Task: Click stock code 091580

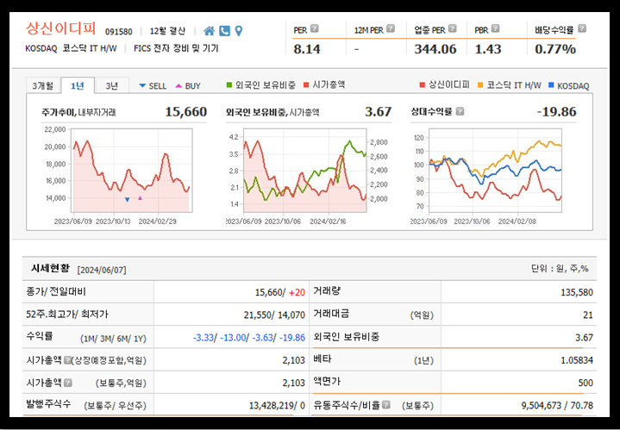Action: coord(119,32)
